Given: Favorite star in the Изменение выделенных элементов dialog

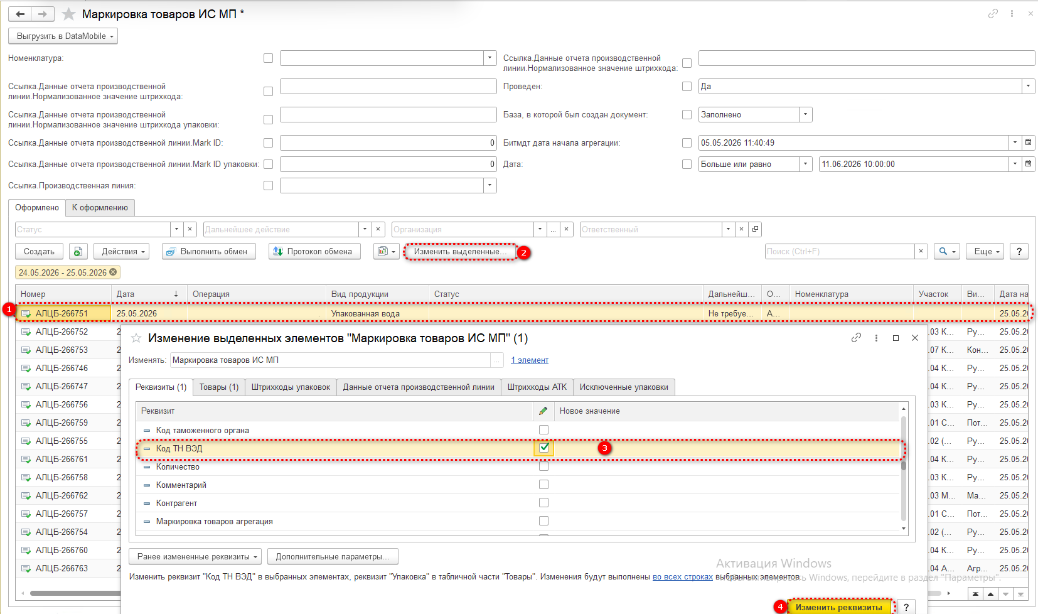Looking at the screenshot, I should coord(136,338).
